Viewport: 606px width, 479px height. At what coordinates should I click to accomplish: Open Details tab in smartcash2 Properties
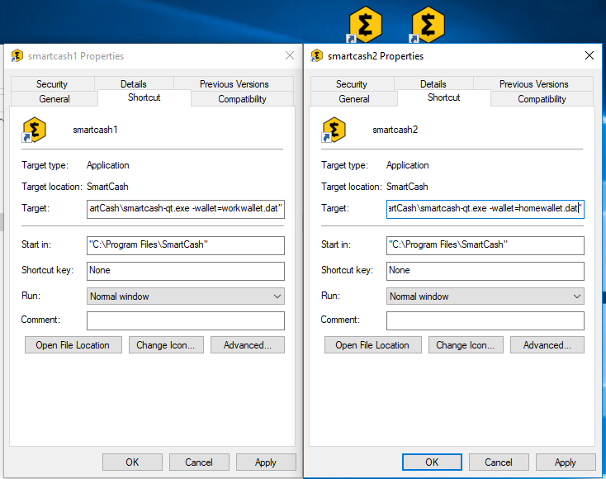tap(433, 84)
